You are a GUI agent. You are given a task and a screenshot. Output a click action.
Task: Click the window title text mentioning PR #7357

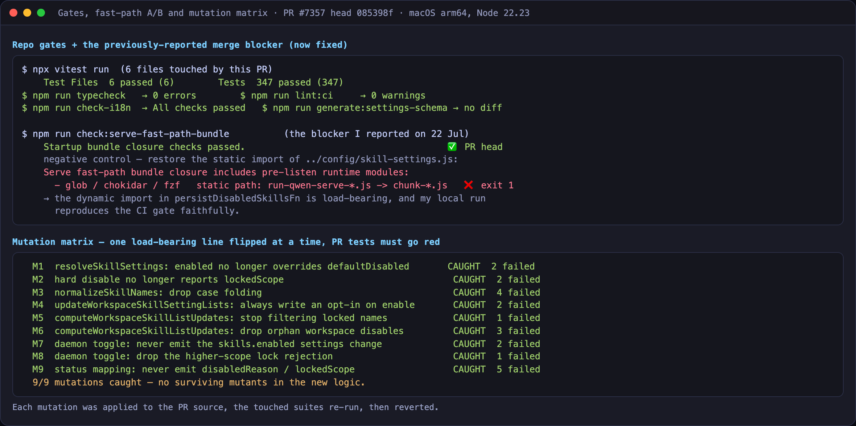click(294, 13)
